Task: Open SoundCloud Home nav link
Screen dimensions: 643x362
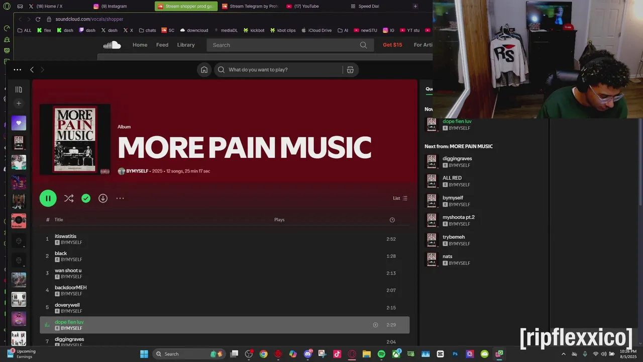Action: click(x=140, y=45)
